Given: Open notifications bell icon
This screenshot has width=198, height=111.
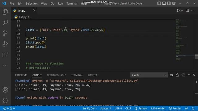Looking at the screenshot, I should [x=193, y=108].
